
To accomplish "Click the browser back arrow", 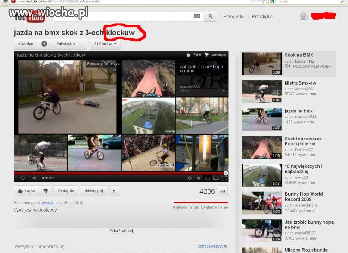I will coord(5,2).
